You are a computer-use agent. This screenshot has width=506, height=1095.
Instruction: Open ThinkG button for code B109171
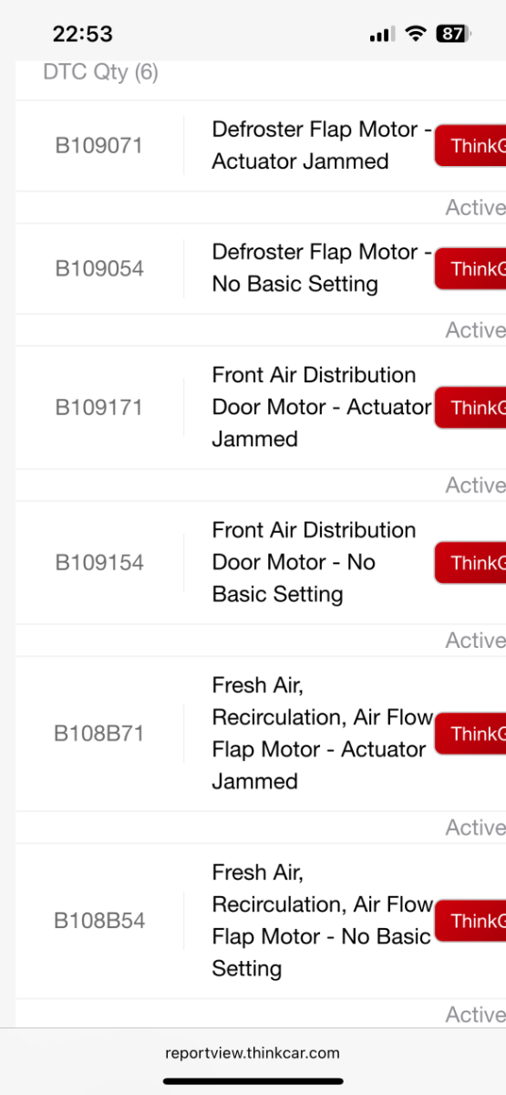pos(470,407)
